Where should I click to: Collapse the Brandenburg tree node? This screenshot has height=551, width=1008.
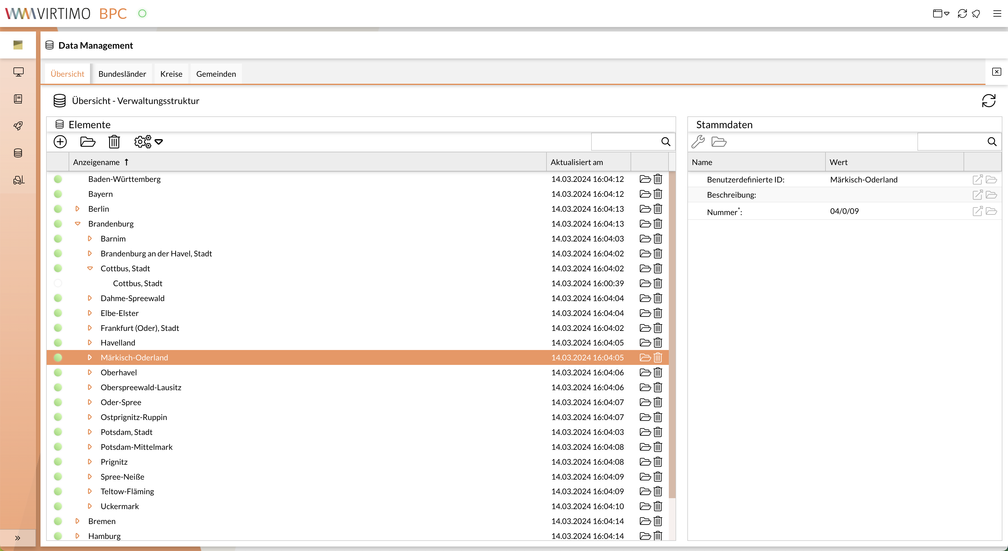tap(77, 224)
